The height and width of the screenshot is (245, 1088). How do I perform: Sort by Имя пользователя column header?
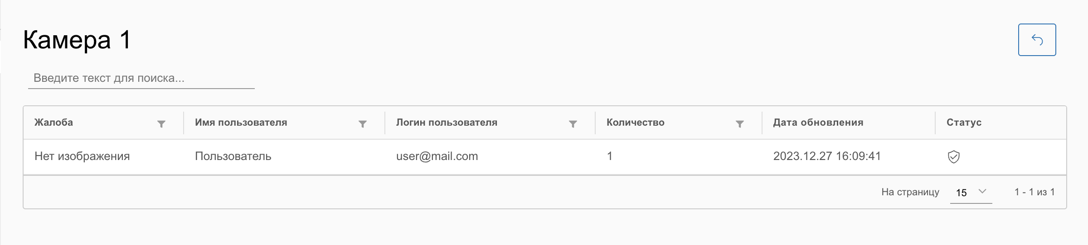[241, 122]
